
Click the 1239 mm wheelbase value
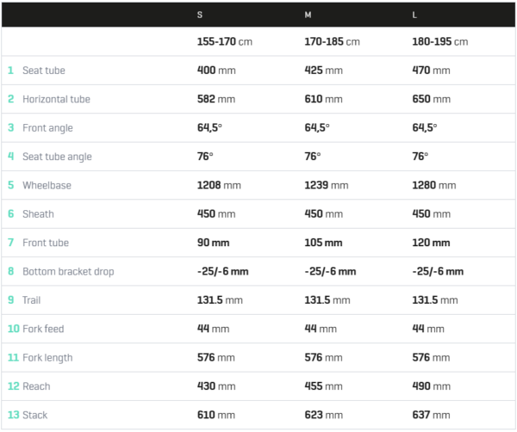click(x=326, y=185)
